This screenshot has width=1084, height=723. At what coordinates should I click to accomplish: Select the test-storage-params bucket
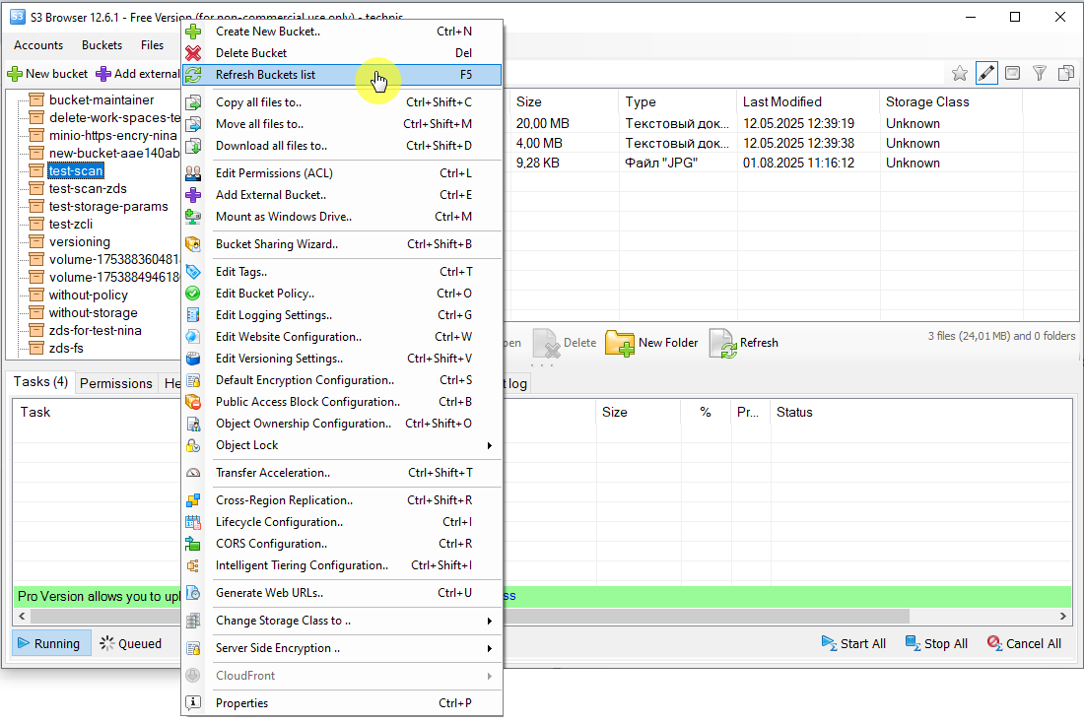coord(108,207)
